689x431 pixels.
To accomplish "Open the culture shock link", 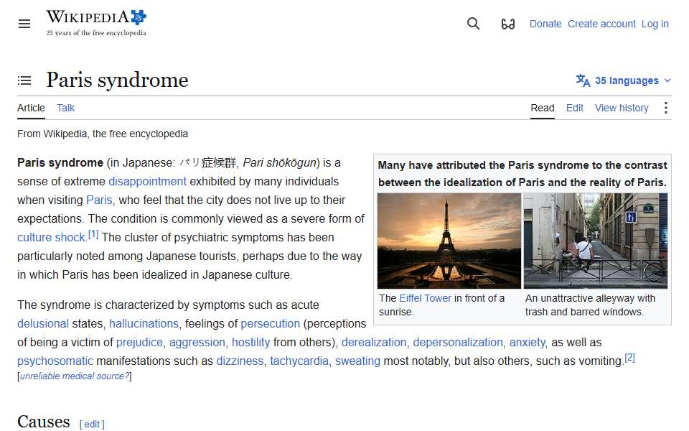I will pos(51,238).
